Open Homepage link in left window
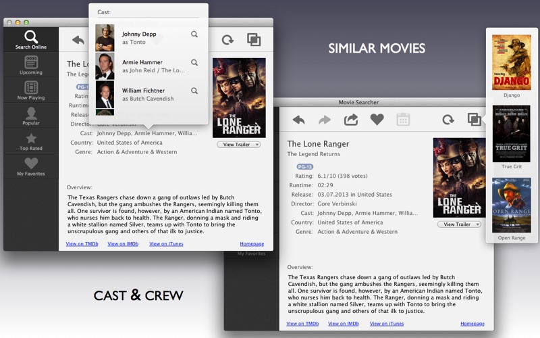This screenshot has width=540, height=338. click(252, 244)
